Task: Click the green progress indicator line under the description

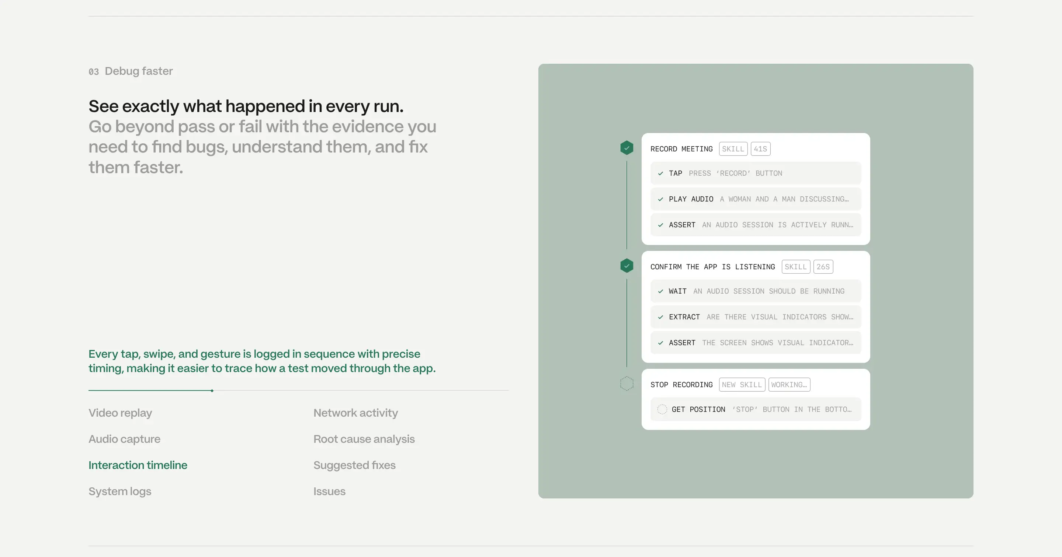Action: pyautogui.click(x=150, y=390)
